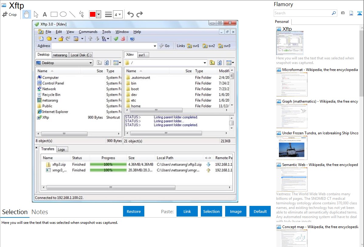Undo the last annotation
364x247 pixels.
pos(130,14)
